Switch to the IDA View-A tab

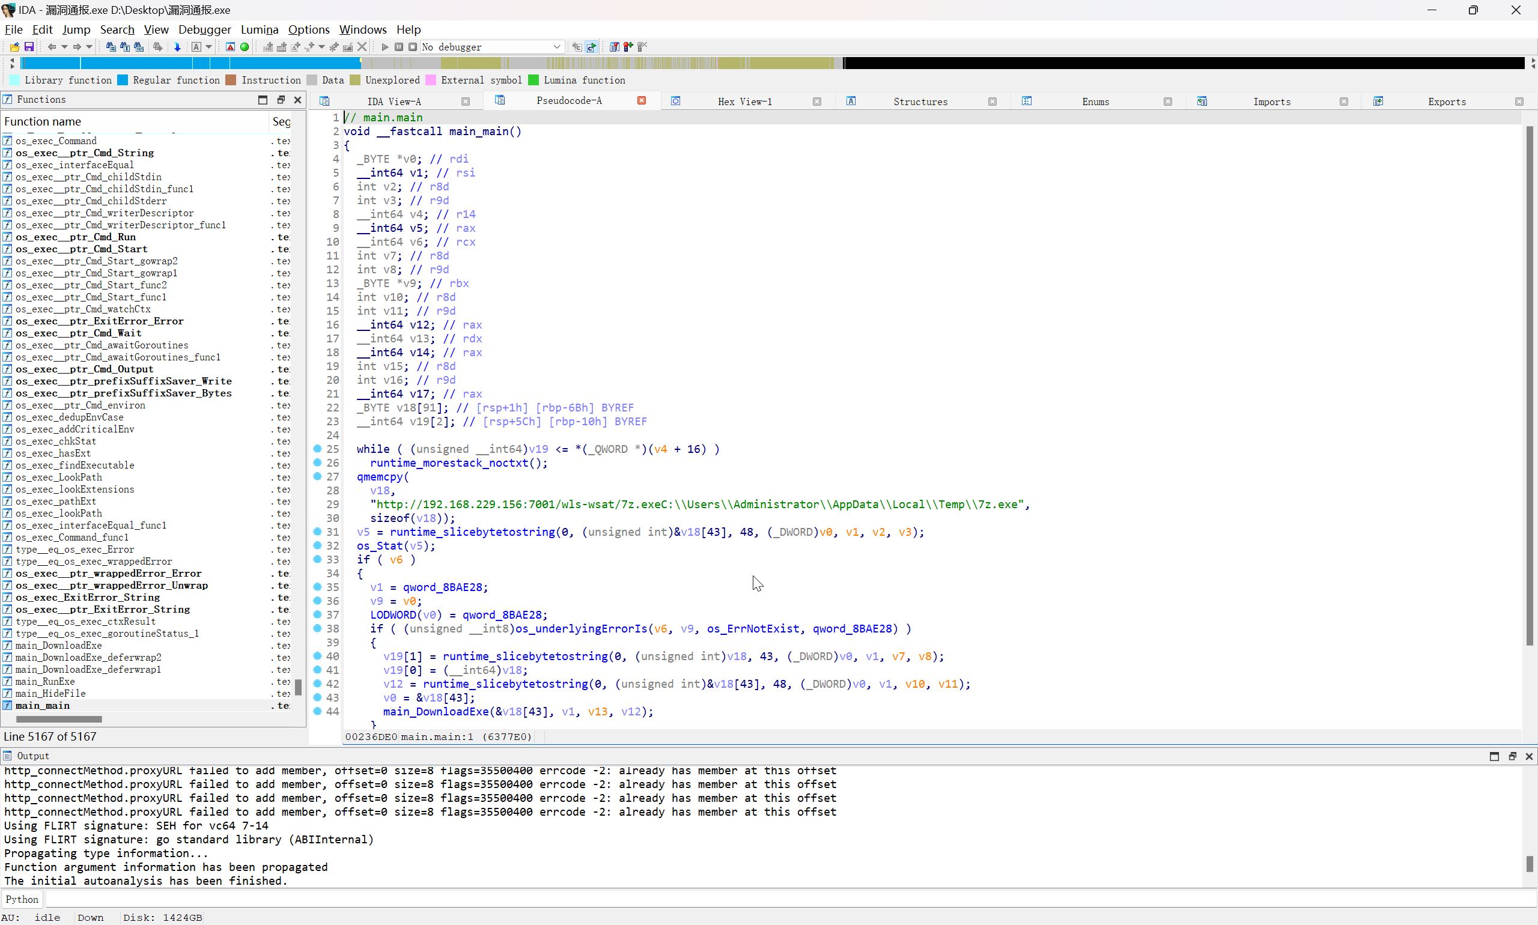[394, 102]
